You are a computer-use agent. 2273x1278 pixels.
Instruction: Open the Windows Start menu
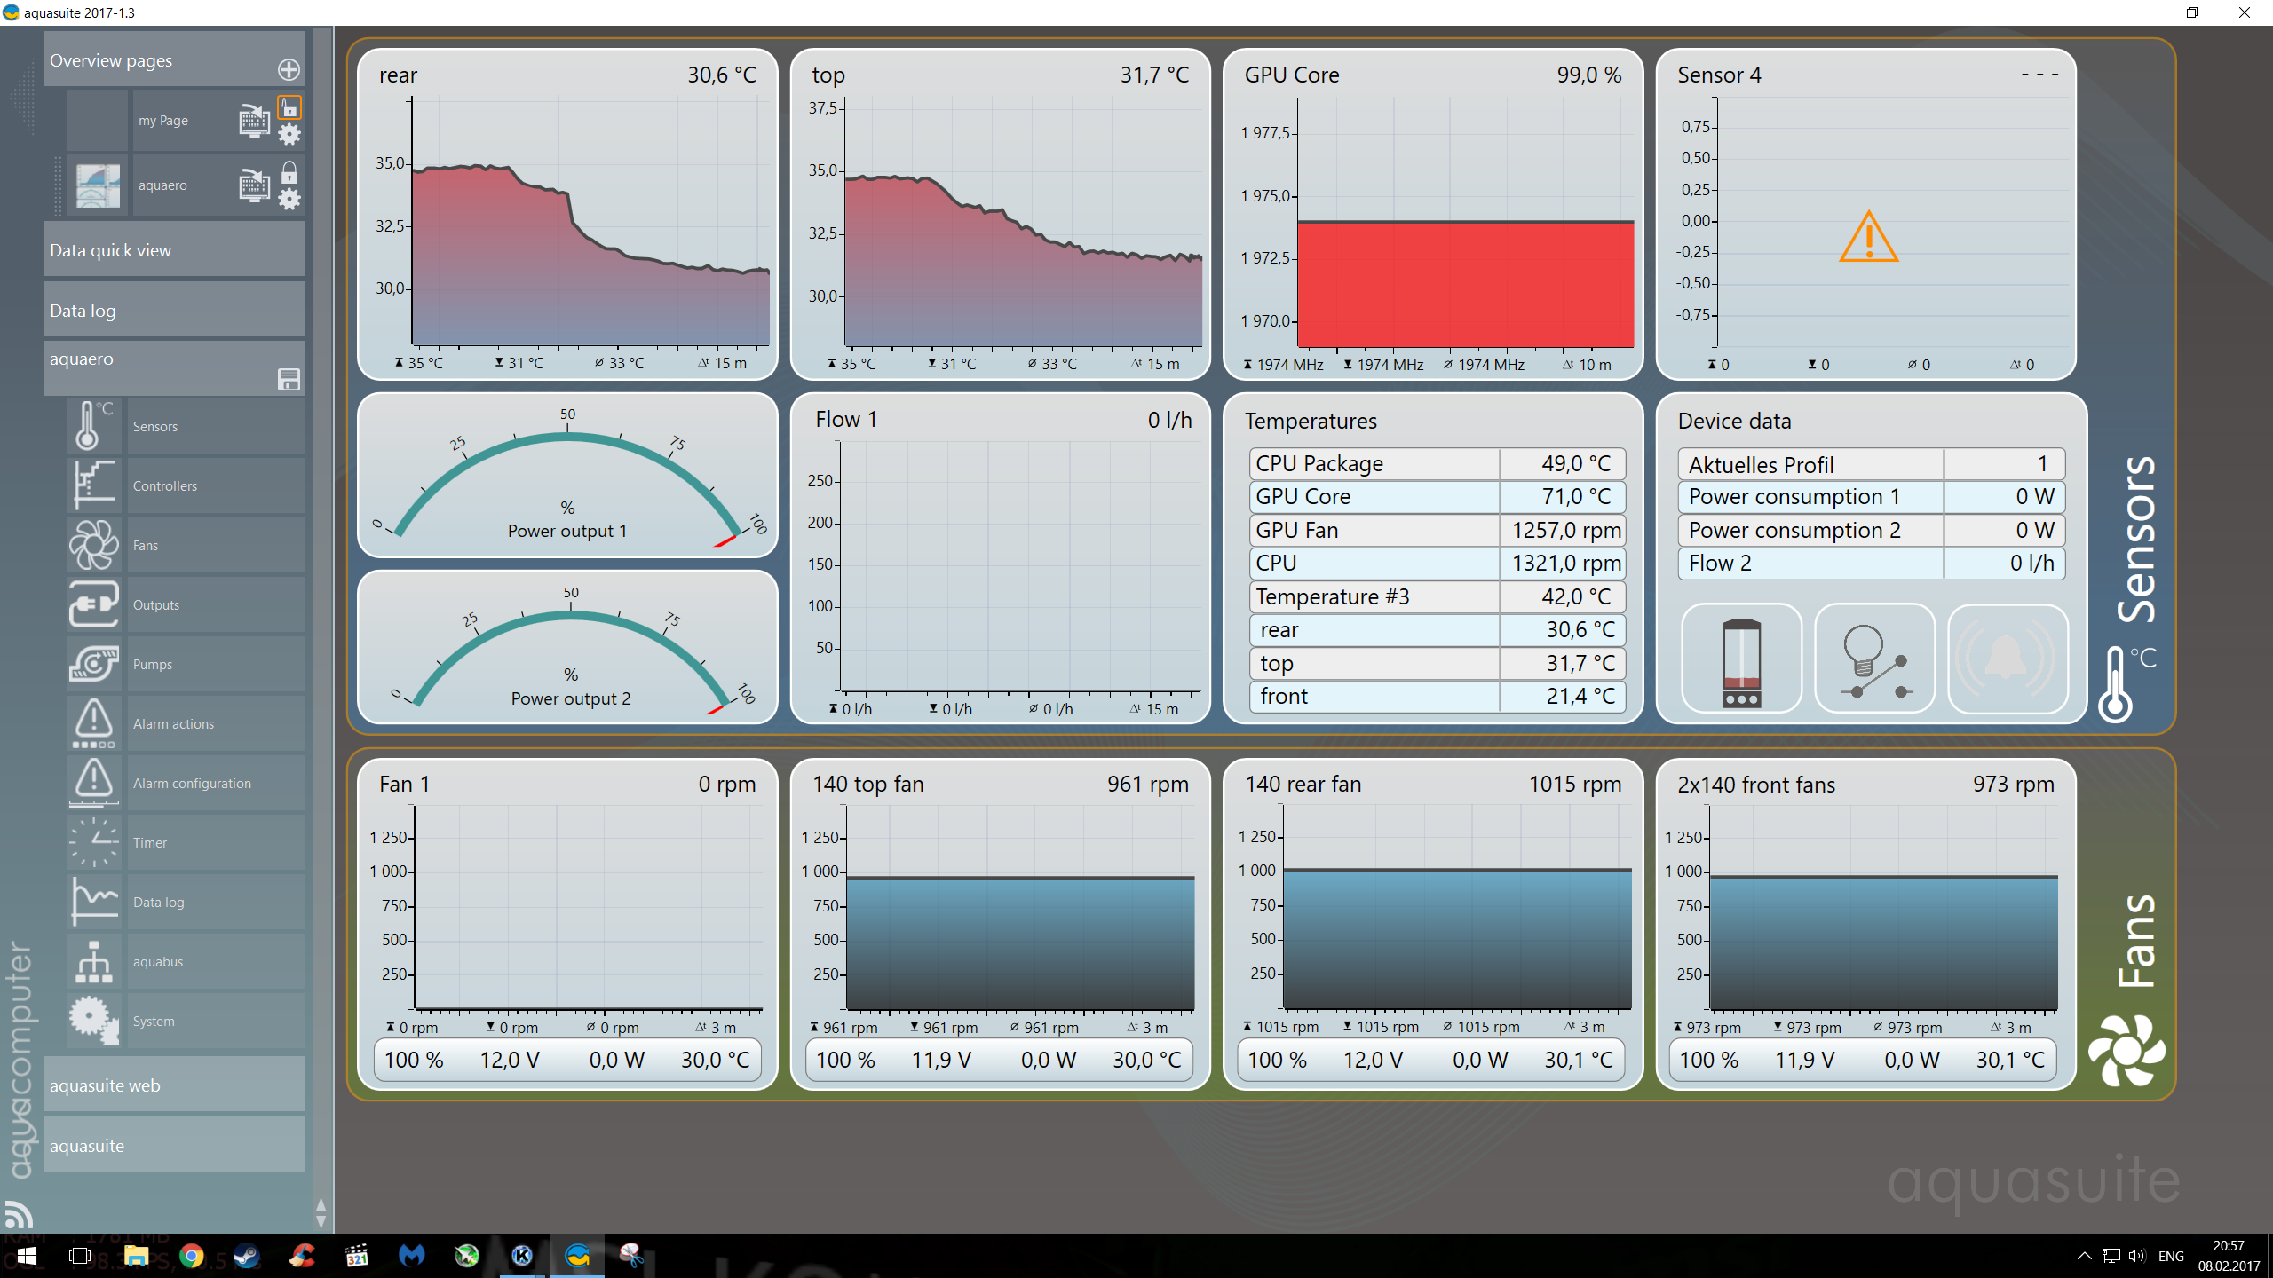26,1256
